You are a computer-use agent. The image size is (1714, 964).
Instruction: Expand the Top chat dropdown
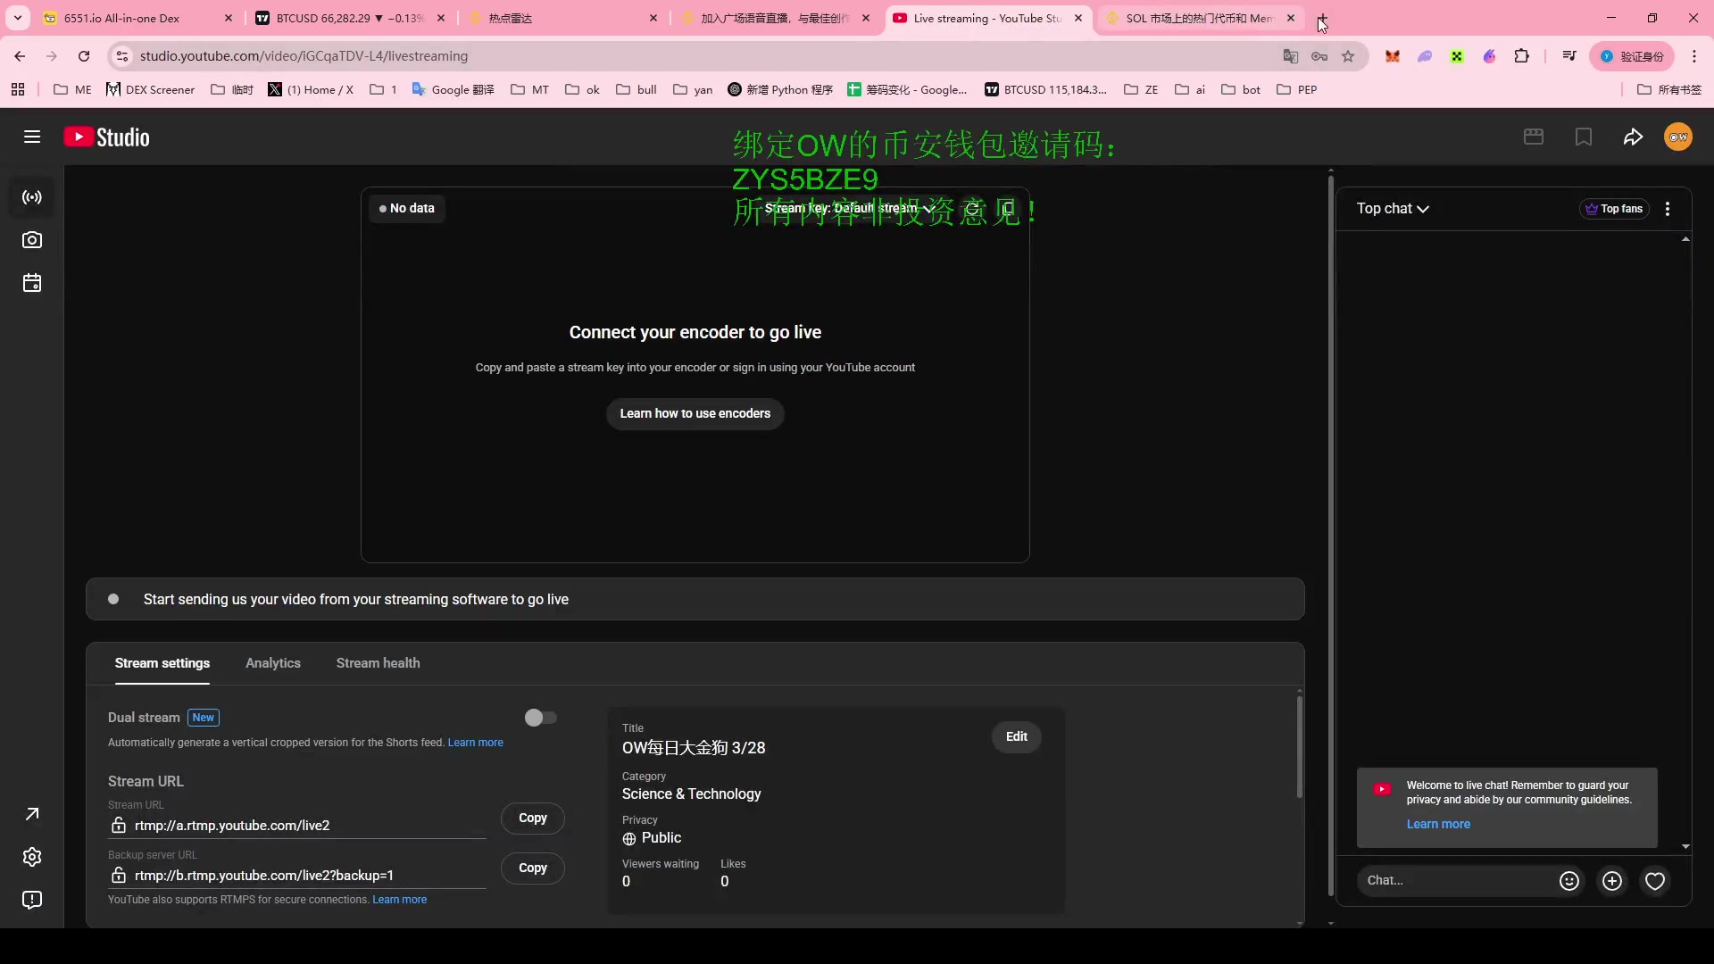tap(1393, 209)
